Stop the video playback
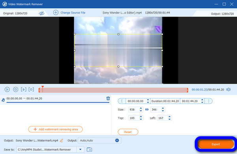Screen dimensions: 237x154 [x=15, y=90]
